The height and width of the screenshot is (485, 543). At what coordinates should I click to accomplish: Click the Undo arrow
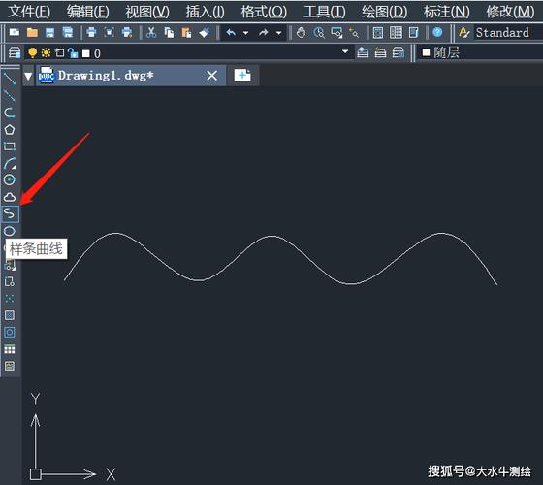[231, 33]
